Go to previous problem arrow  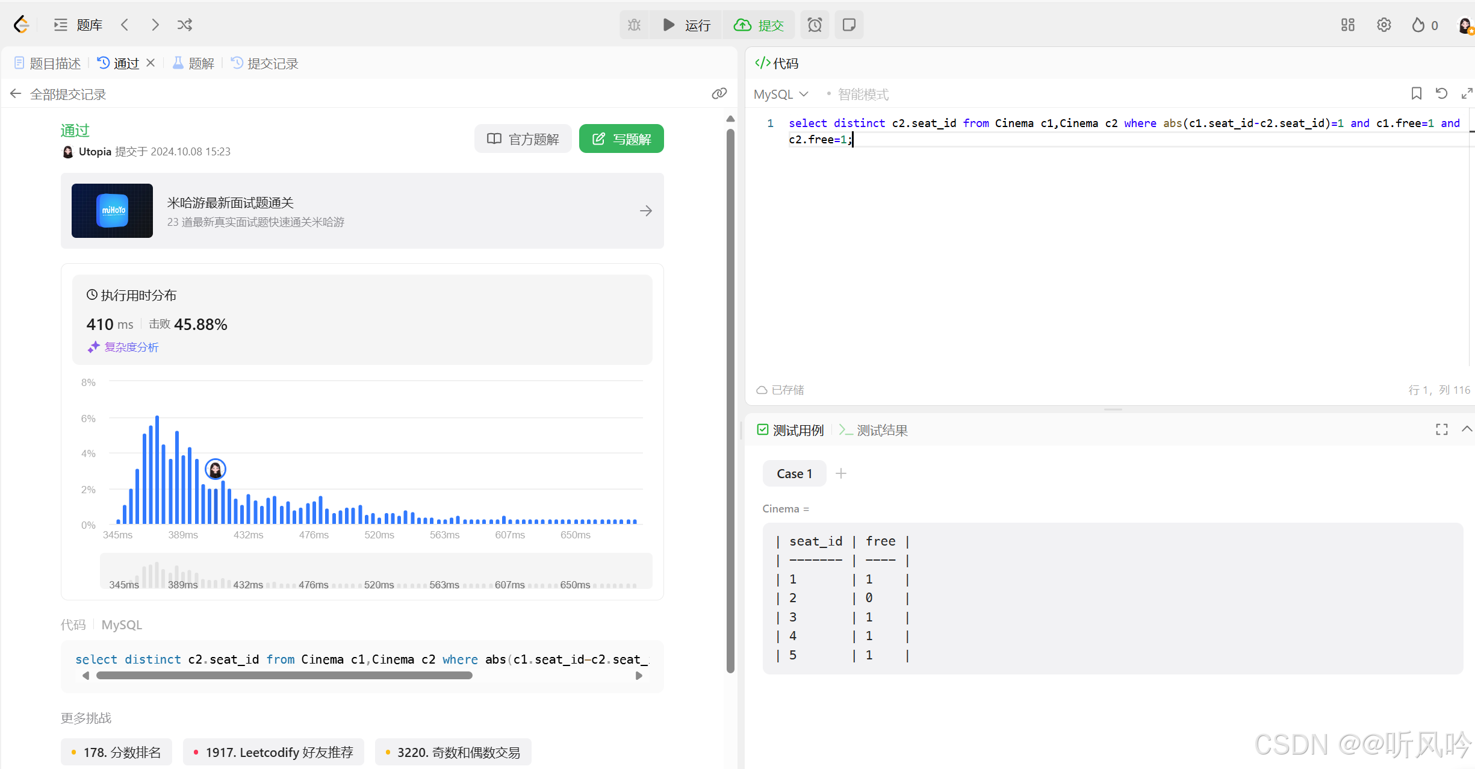pos(125,25)
